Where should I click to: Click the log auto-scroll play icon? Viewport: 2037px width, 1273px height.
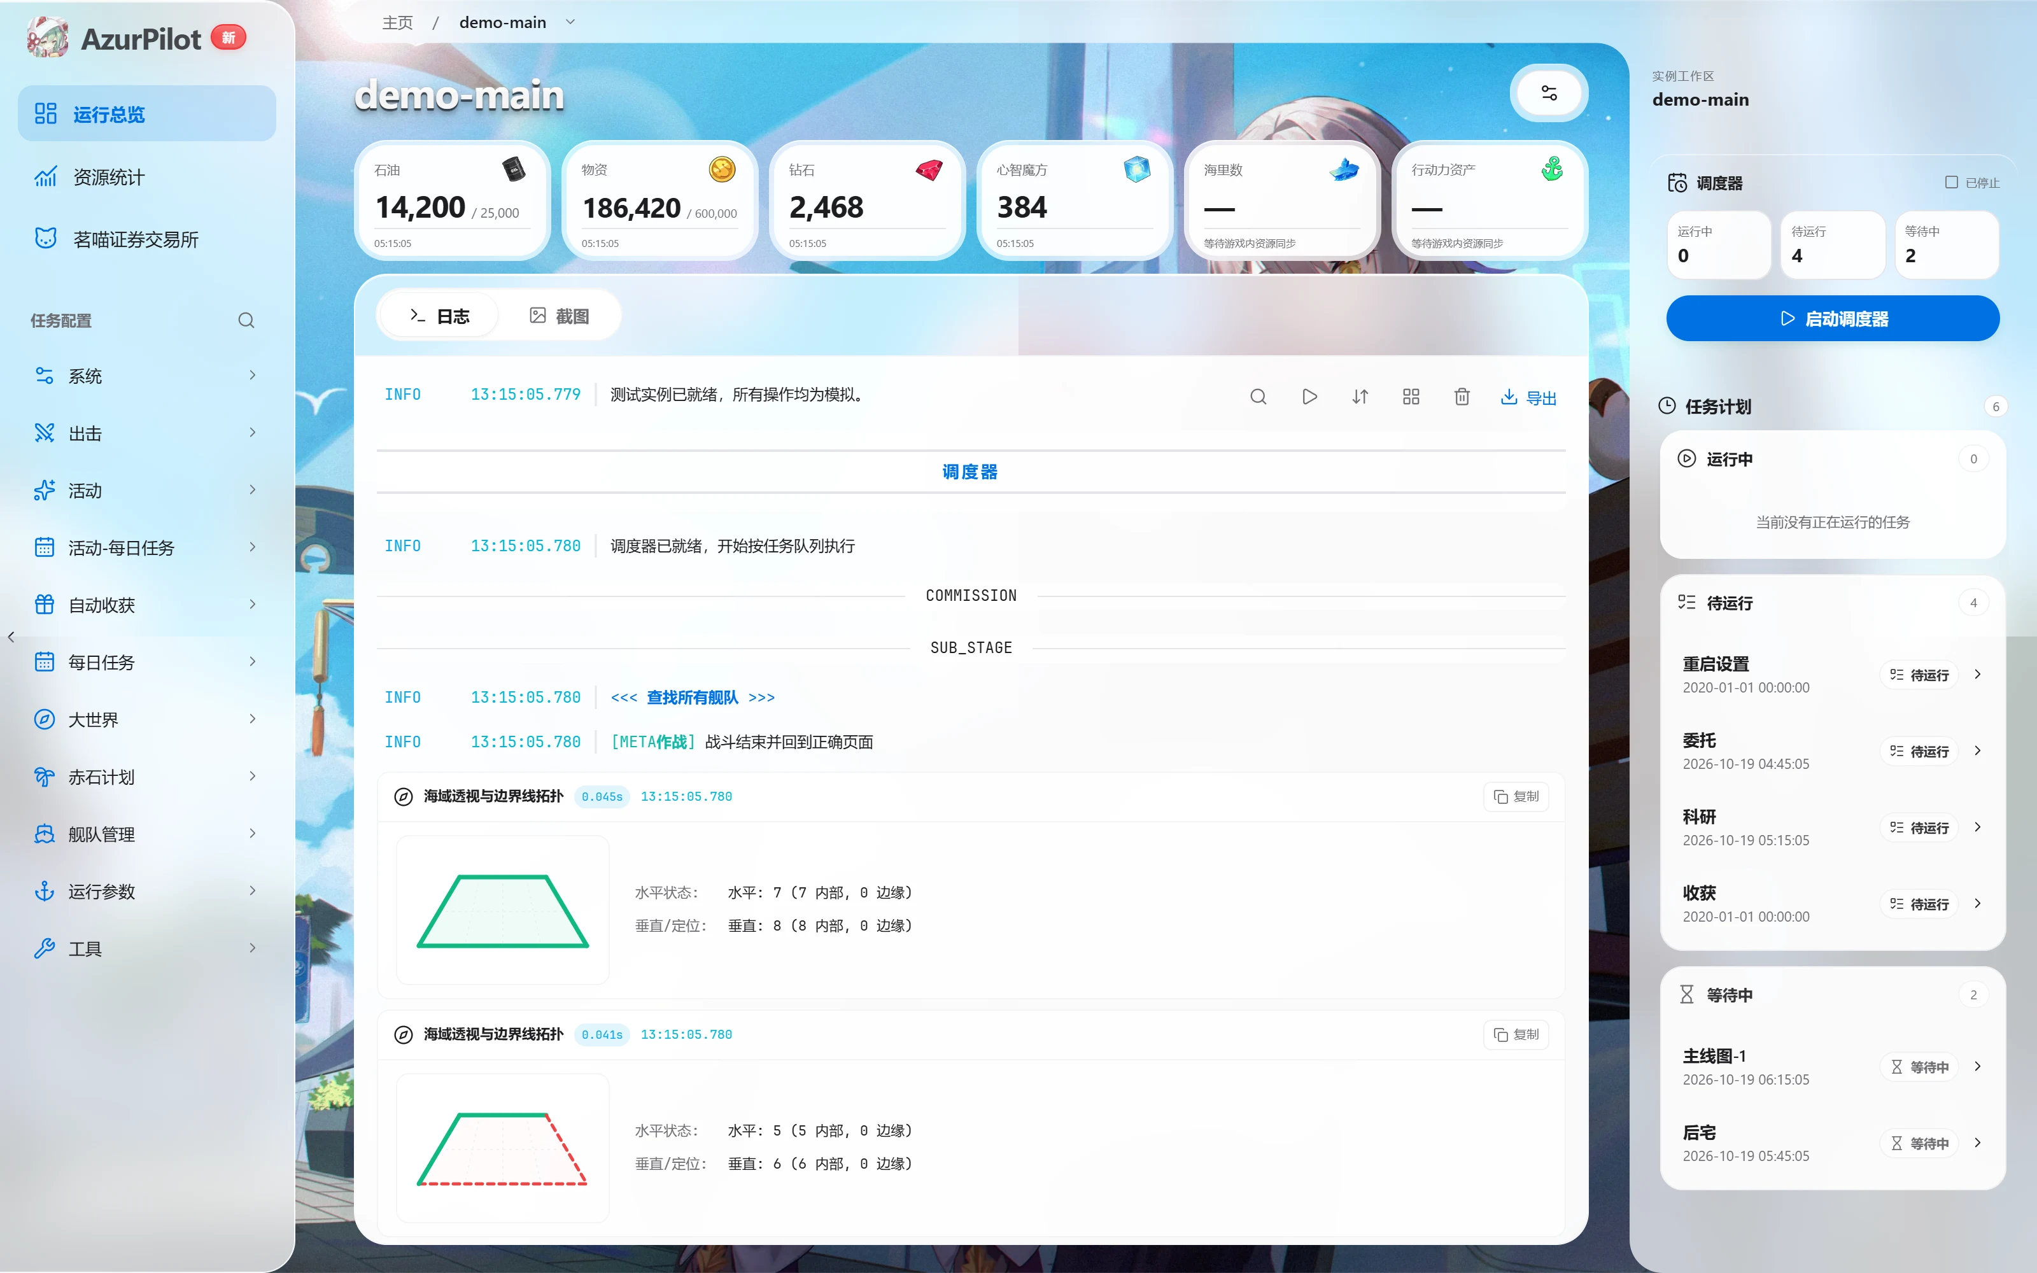pyautogui.click(x=1309, y=397)
